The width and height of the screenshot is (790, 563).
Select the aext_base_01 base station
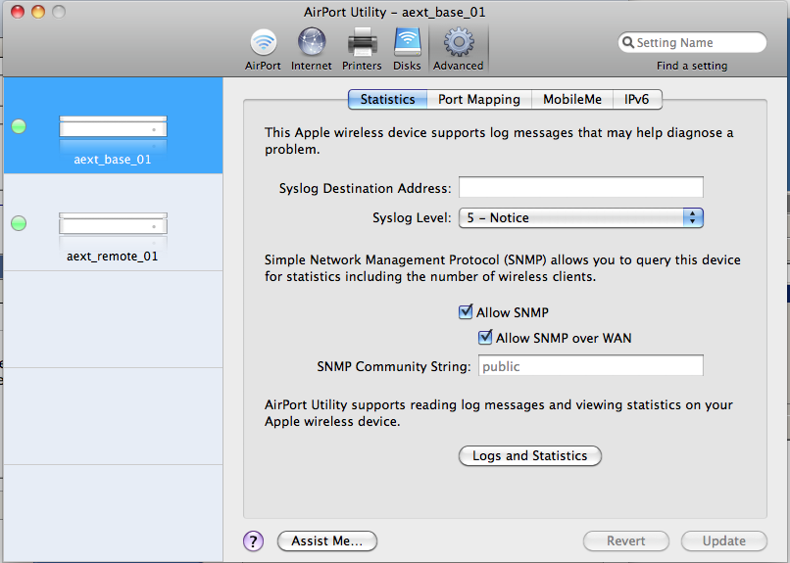point(113,125)
